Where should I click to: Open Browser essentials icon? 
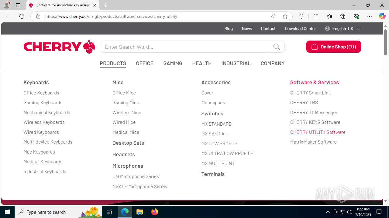(356, 16)
